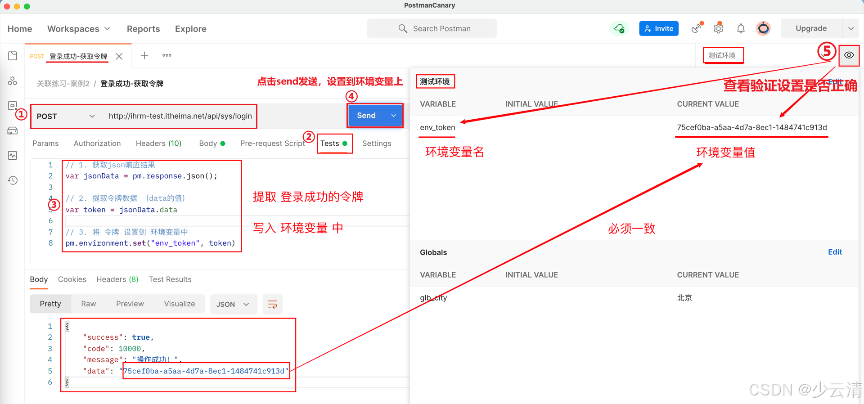Switch to the request Settings tab
Image resolution: width=864 pixels, height=404 pixels.
coord(377,144)
